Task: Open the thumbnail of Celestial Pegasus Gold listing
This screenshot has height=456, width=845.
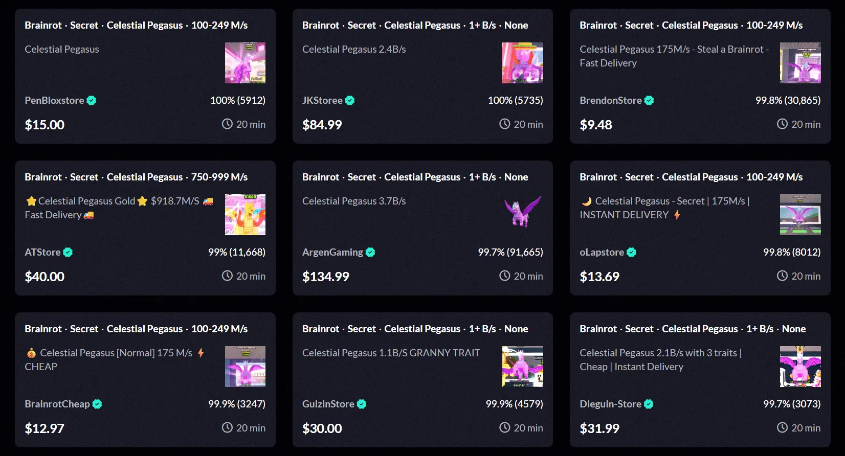Action: tap(245, 215)
